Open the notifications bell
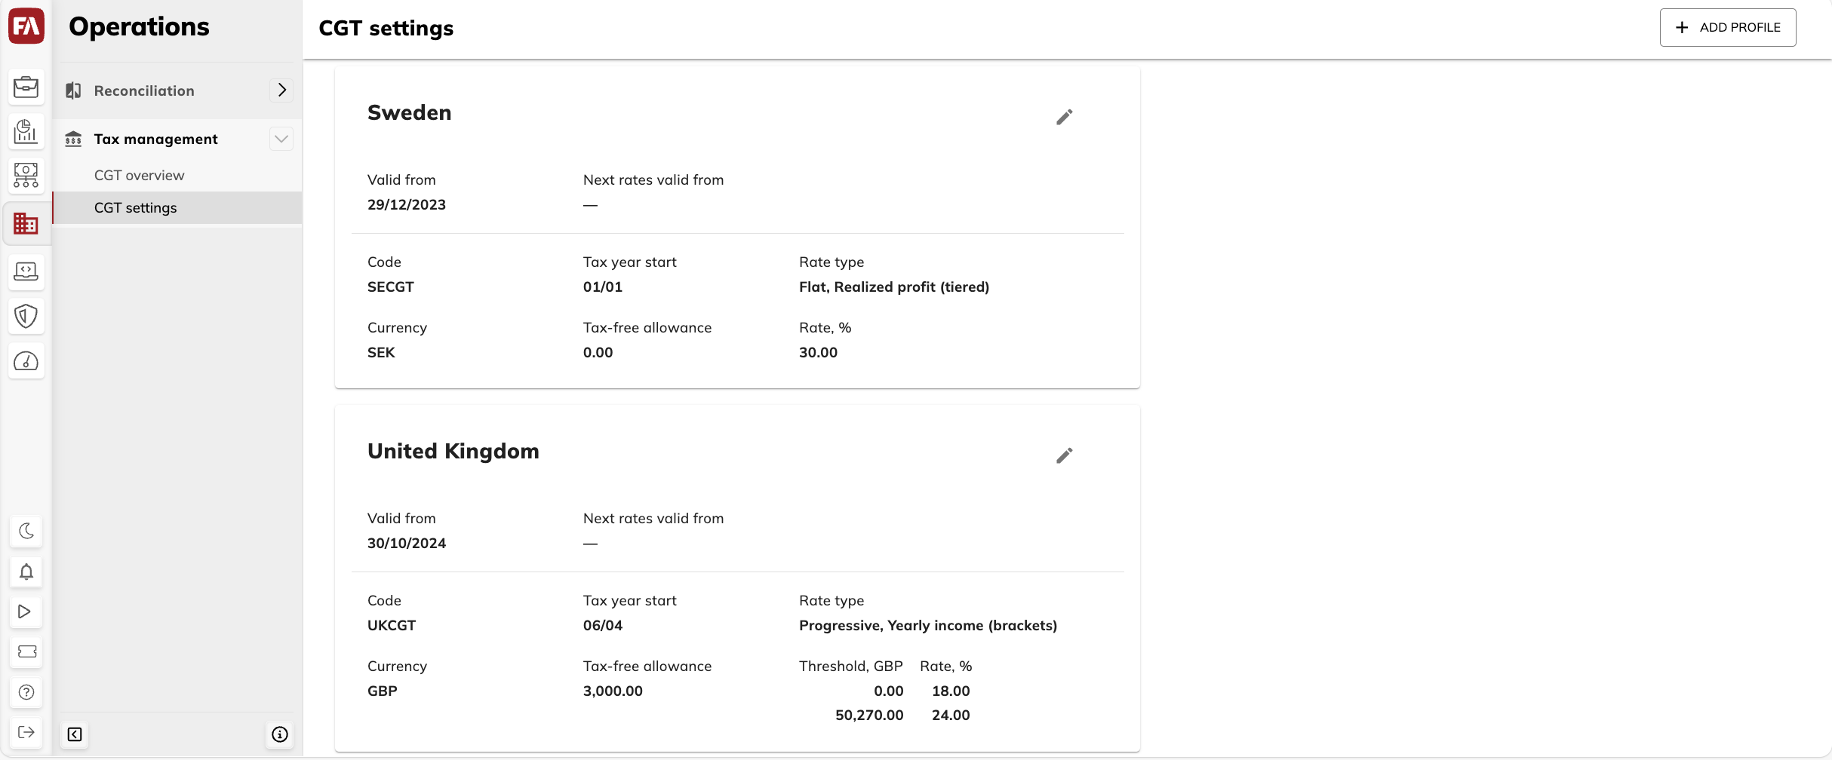Screen dimensions: 1832x760 [x=26, y=572]
